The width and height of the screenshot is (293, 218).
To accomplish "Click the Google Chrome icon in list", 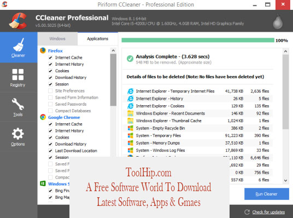I will (x=43, y=117).
